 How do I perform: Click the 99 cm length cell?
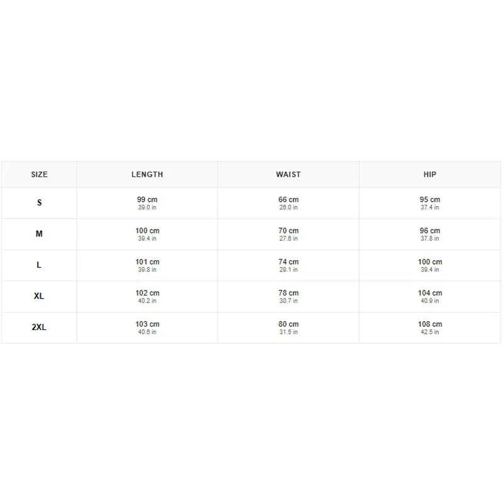(x=147, y=203)
